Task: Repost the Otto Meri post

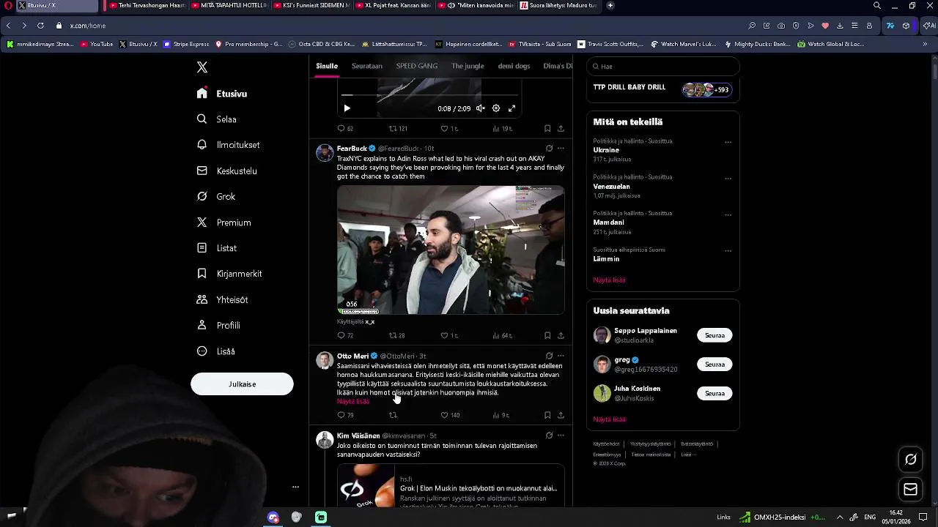Action: pyautogui.click(x=393, y=415)
